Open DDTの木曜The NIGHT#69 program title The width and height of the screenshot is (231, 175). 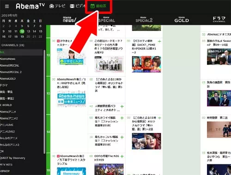click(x=107, y=158)
